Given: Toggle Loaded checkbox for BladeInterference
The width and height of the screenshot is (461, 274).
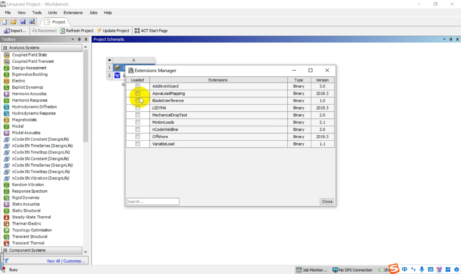Looking at the screenshot, I should 138,101.
